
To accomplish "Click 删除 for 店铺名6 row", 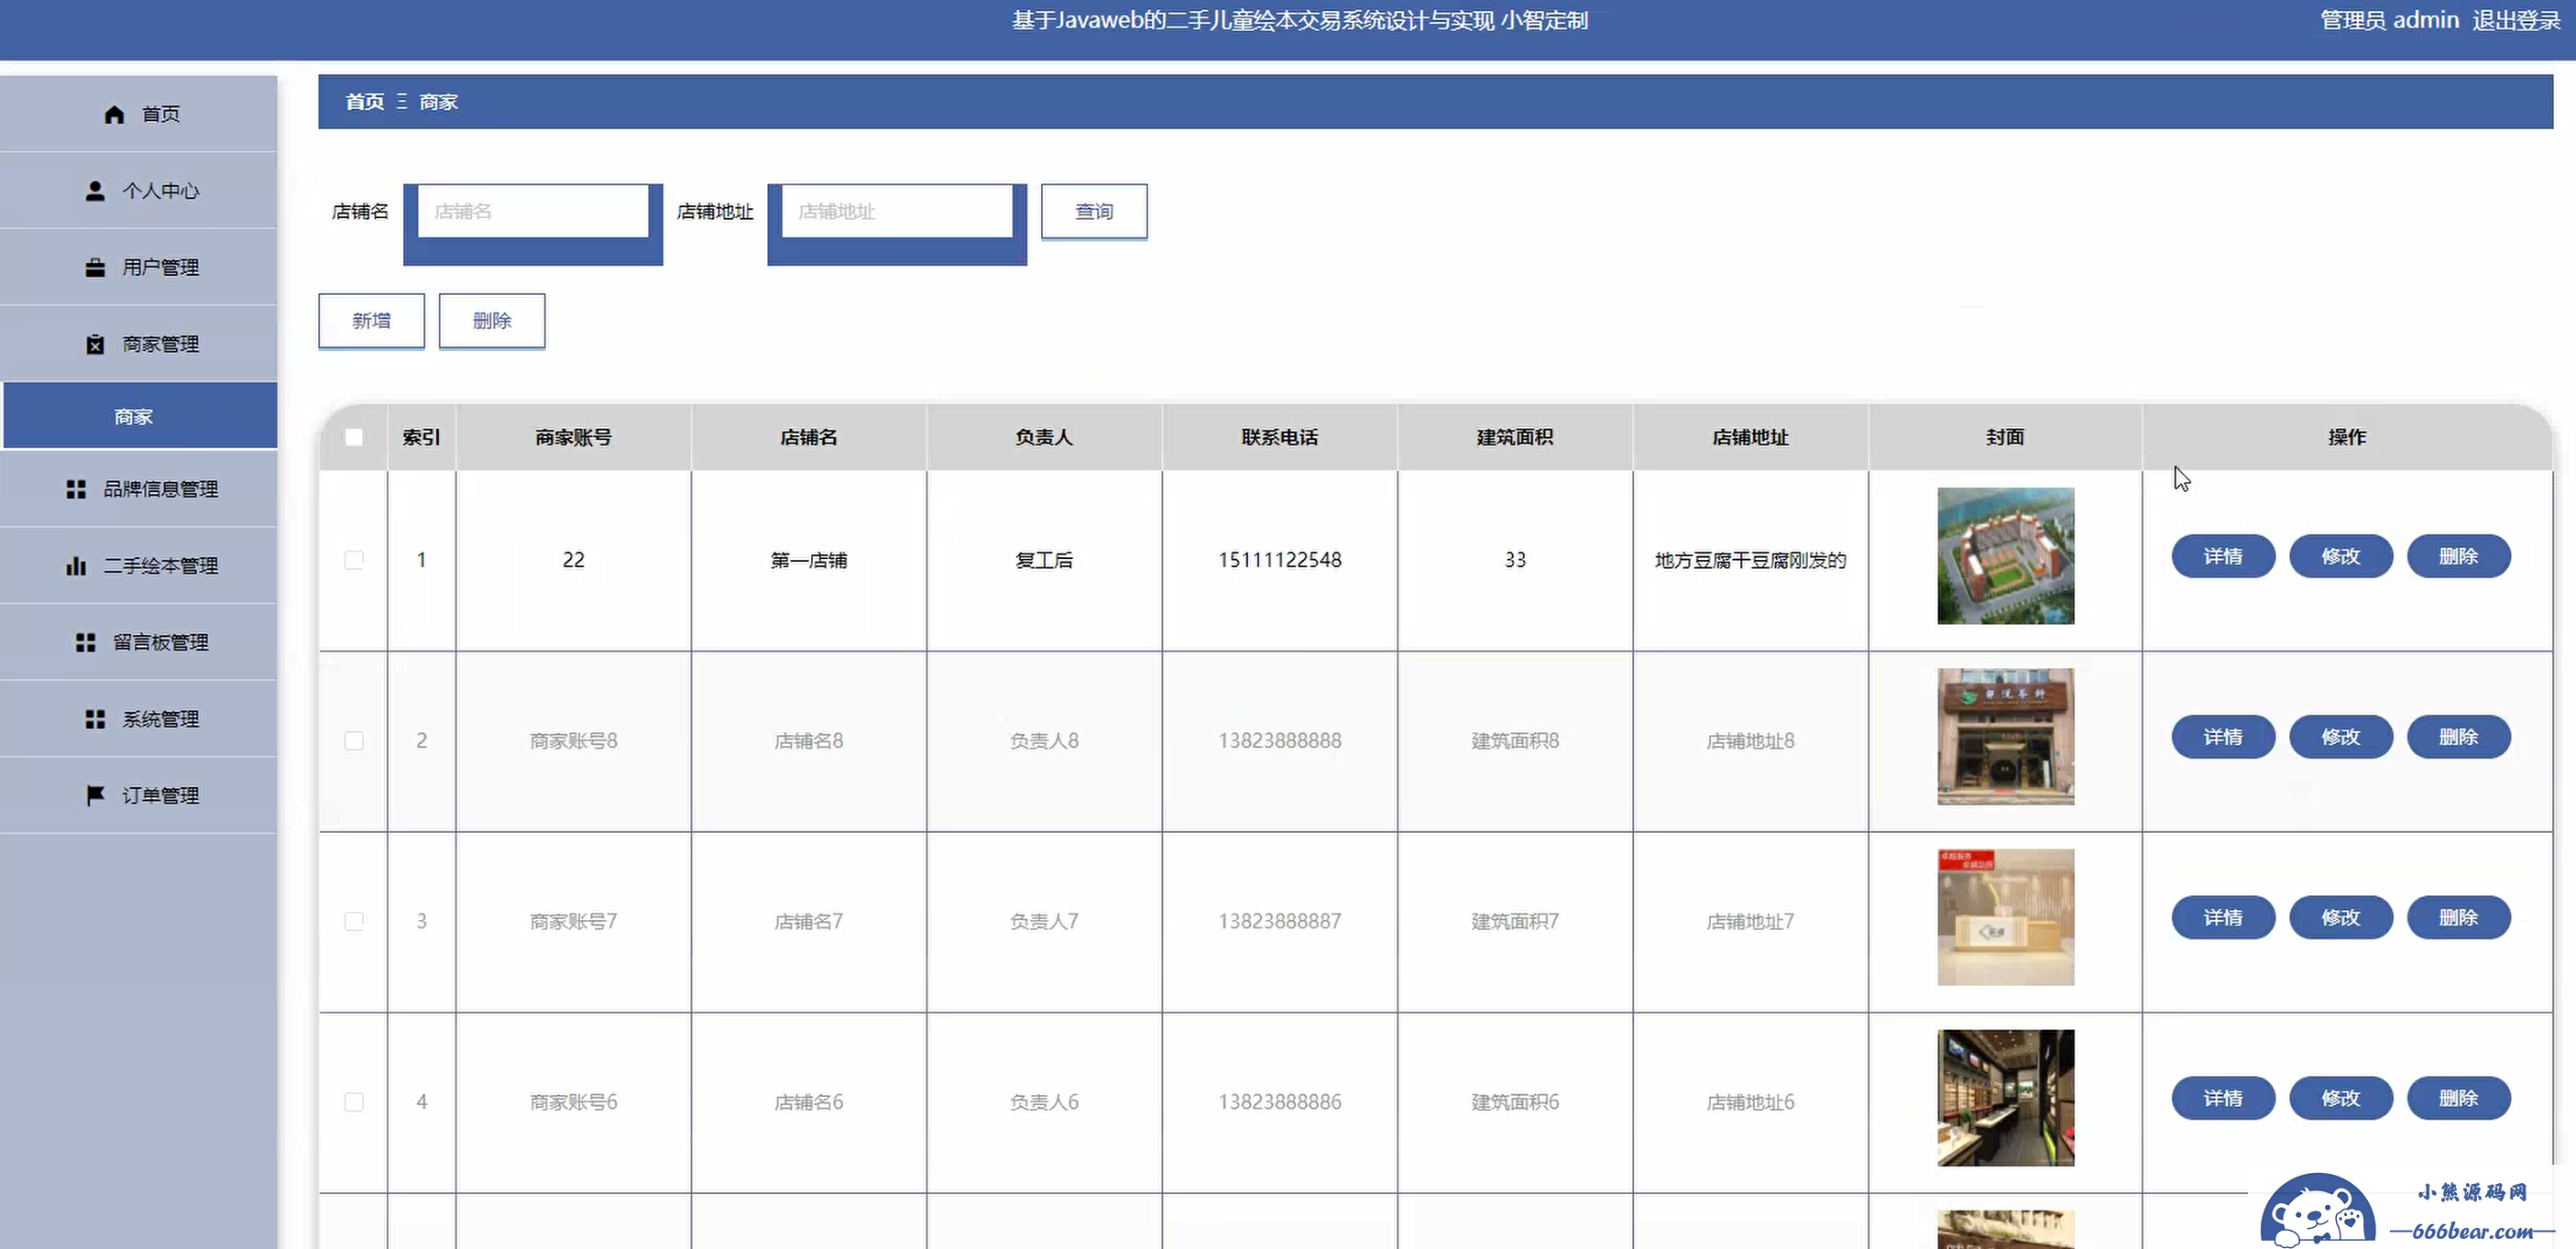I will pyautogui.click(x=2459, y=1098).
